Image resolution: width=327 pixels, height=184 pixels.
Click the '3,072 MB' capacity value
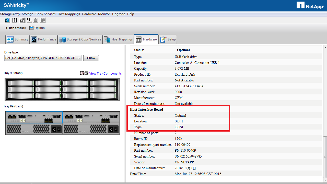tap(182, 68)
